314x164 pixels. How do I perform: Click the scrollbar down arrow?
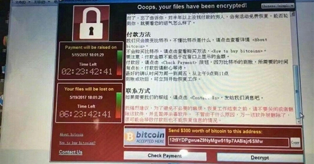pyautogui.click(x=298, y=122)
